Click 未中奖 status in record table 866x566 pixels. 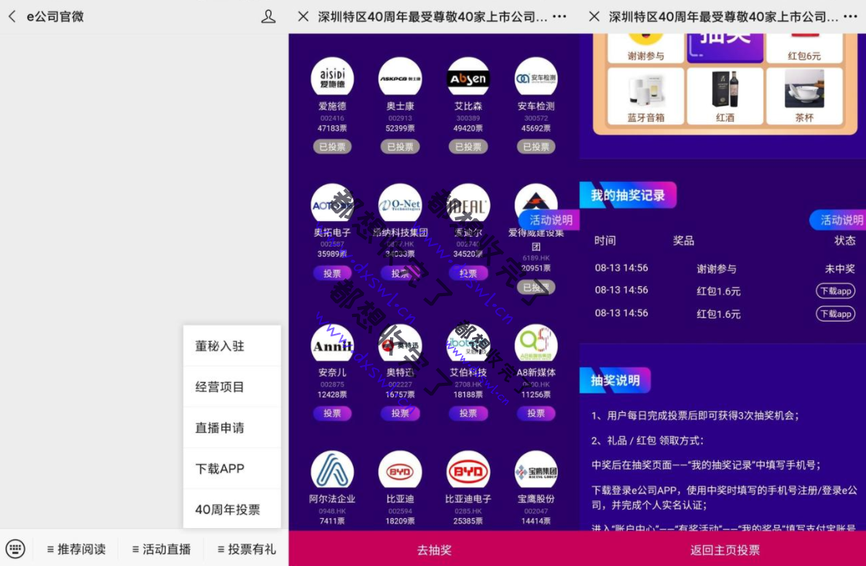coord(840,268)
